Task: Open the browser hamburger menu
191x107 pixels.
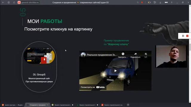Action: tap(172, 2)
